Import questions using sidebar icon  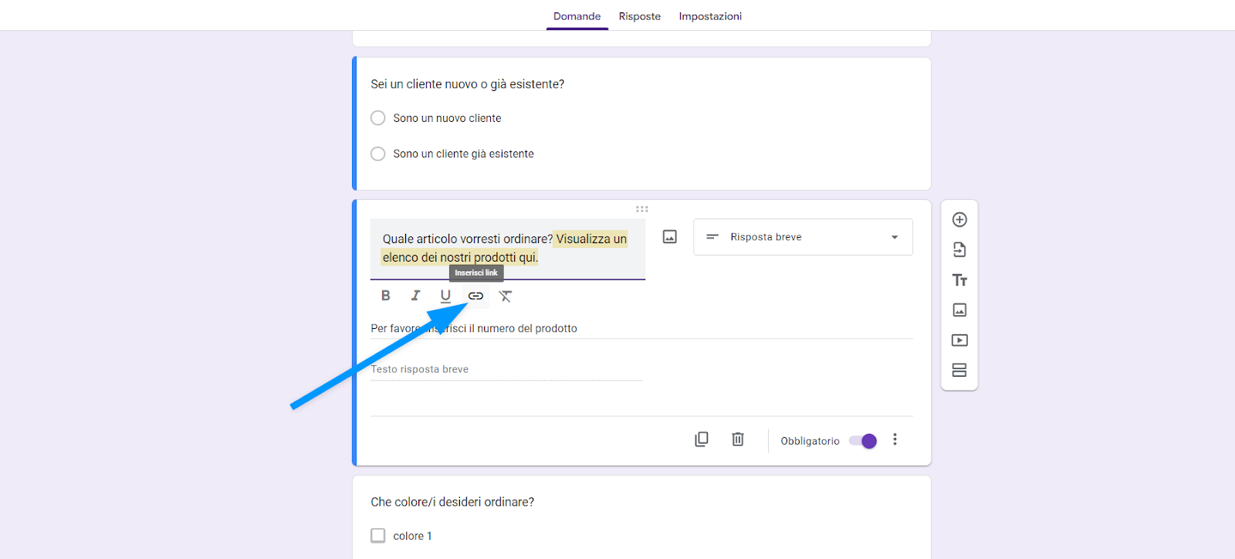point(959,250)
